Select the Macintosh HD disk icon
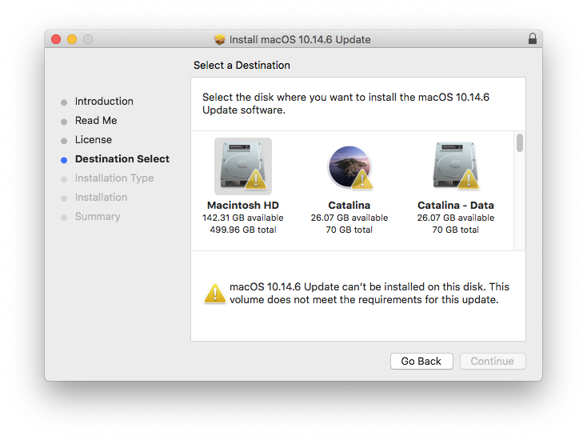 coord(243,166)
